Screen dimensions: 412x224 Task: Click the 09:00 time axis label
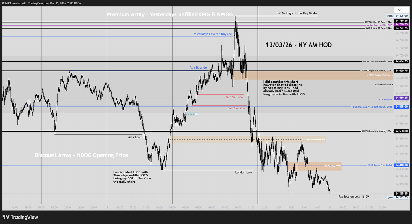tap(225, 208)
